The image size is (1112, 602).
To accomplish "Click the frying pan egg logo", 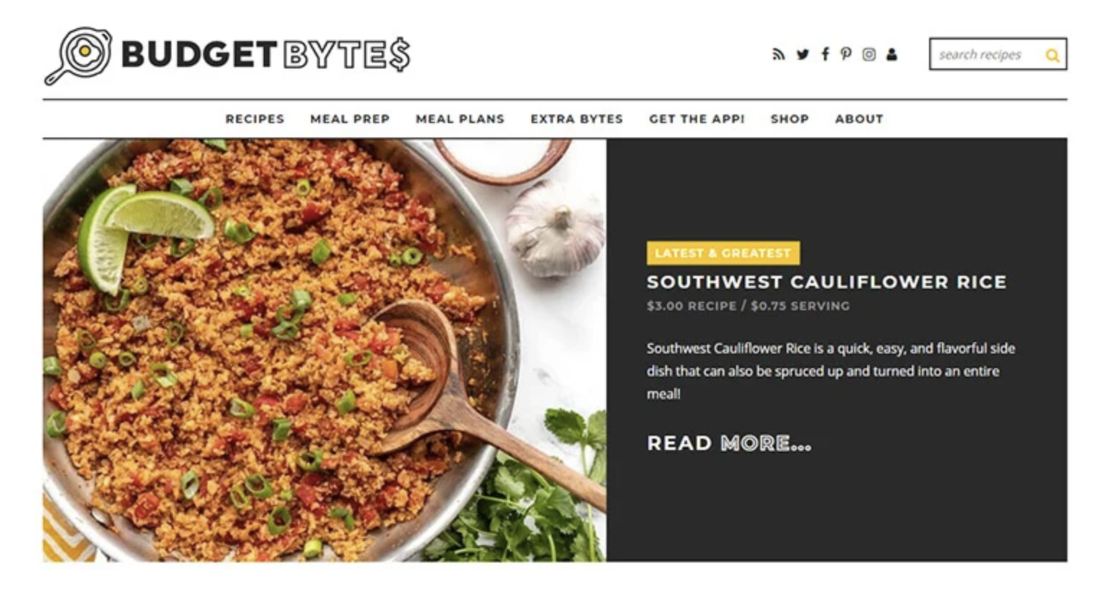I will pyautogui.click(x=79, y=55).
